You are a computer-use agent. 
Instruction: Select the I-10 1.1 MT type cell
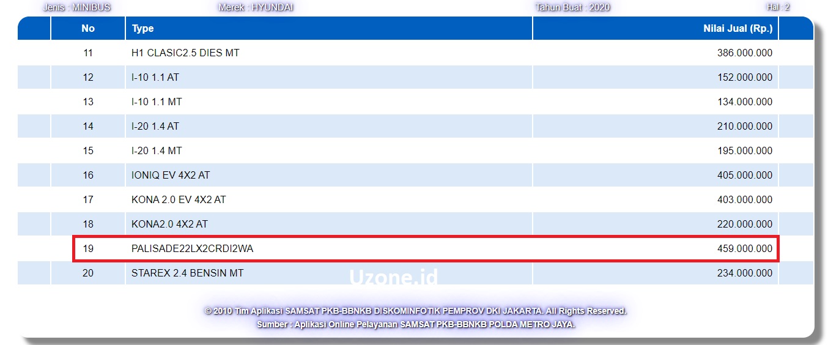(x=329, y=102)
